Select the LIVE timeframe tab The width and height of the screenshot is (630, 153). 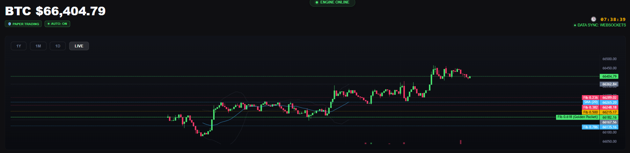[x=79, y=46]
